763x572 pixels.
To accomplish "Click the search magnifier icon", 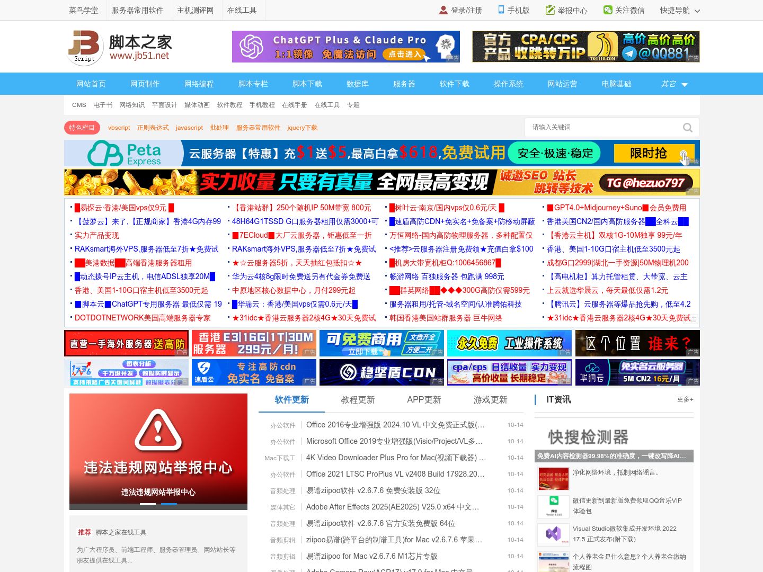I will tap(687, 128).
